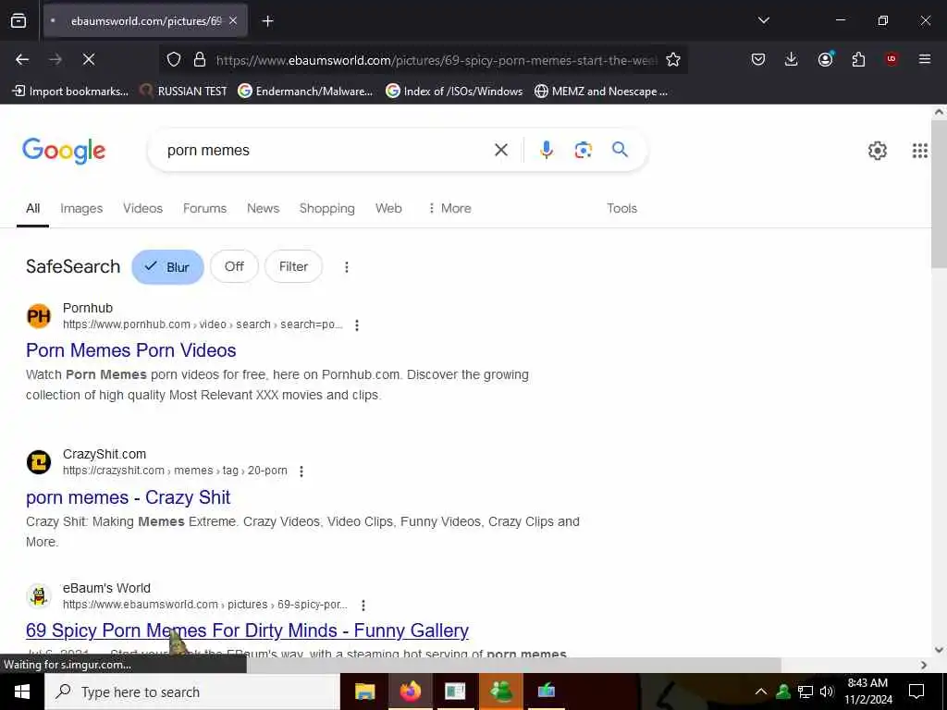
Task: Go back one page
Action: (x=22, y=59)
